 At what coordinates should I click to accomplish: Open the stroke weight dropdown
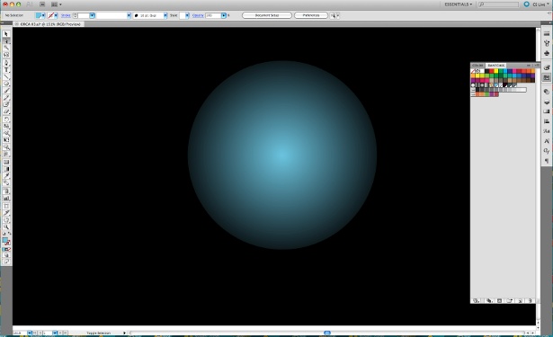point(92,15)
